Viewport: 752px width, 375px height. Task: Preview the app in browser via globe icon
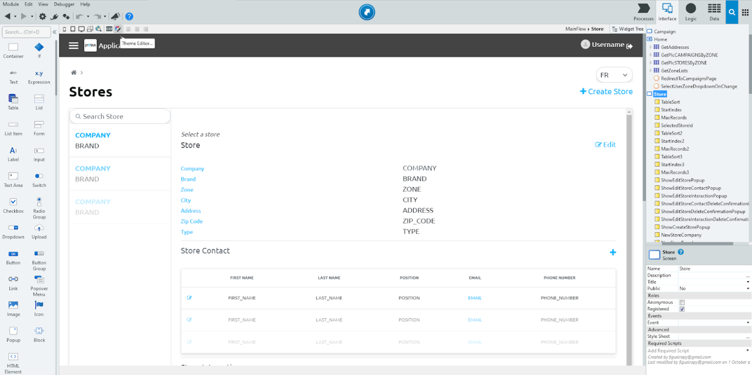point(98,29)
